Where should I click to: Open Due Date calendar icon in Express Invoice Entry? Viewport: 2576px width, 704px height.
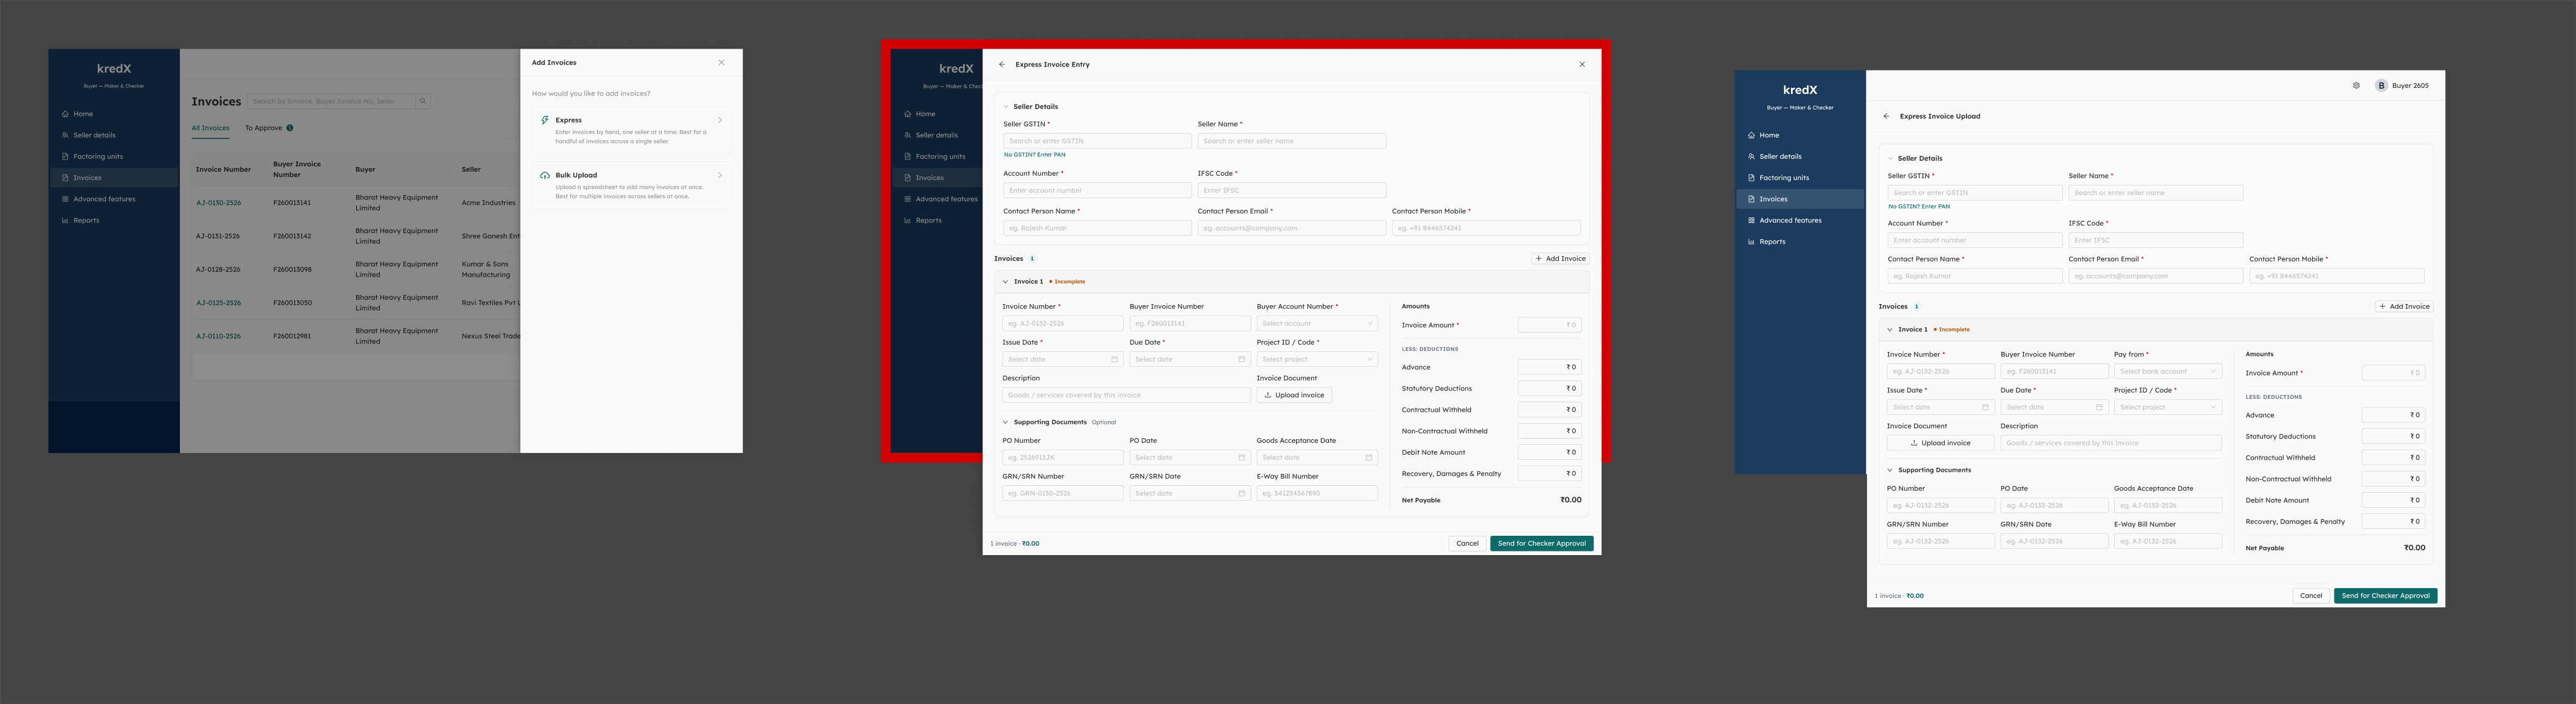pos(1241,359)
